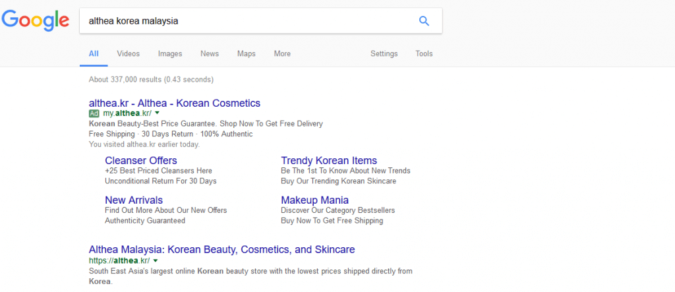The image size is (675, 292).
Task: Click 'Be The 1st To Know About New Trends'
Action: pyautogui.click(x=345, y=171)
